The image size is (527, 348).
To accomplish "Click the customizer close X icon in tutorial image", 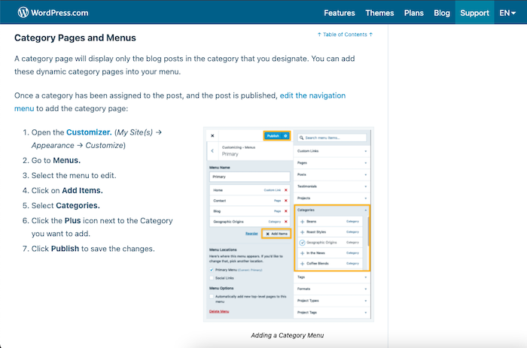I will coord(212,135).
